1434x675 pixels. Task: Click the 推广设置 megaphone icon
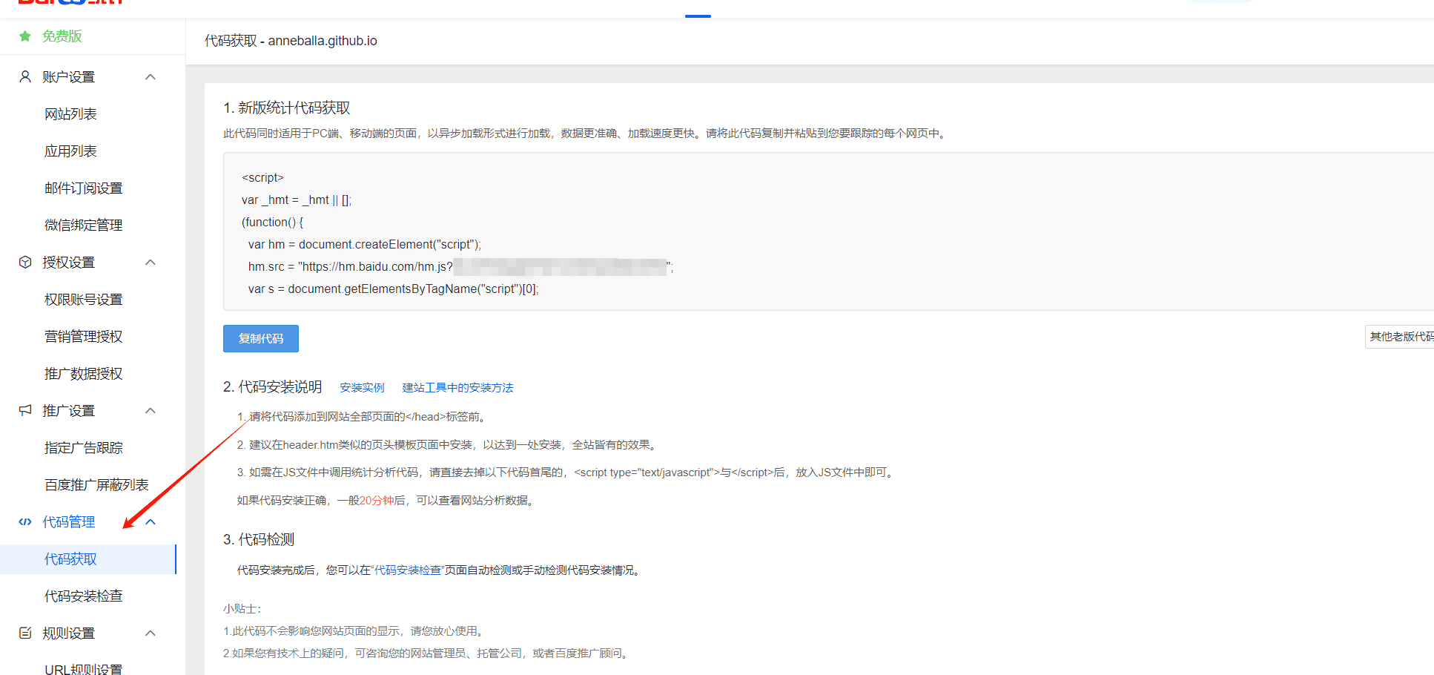click(x=25, y=410)
